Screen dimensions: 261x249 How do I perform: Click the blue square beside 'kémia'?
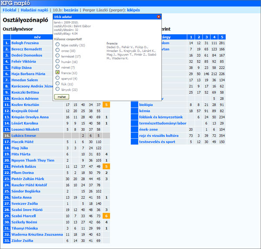(134, 111)
